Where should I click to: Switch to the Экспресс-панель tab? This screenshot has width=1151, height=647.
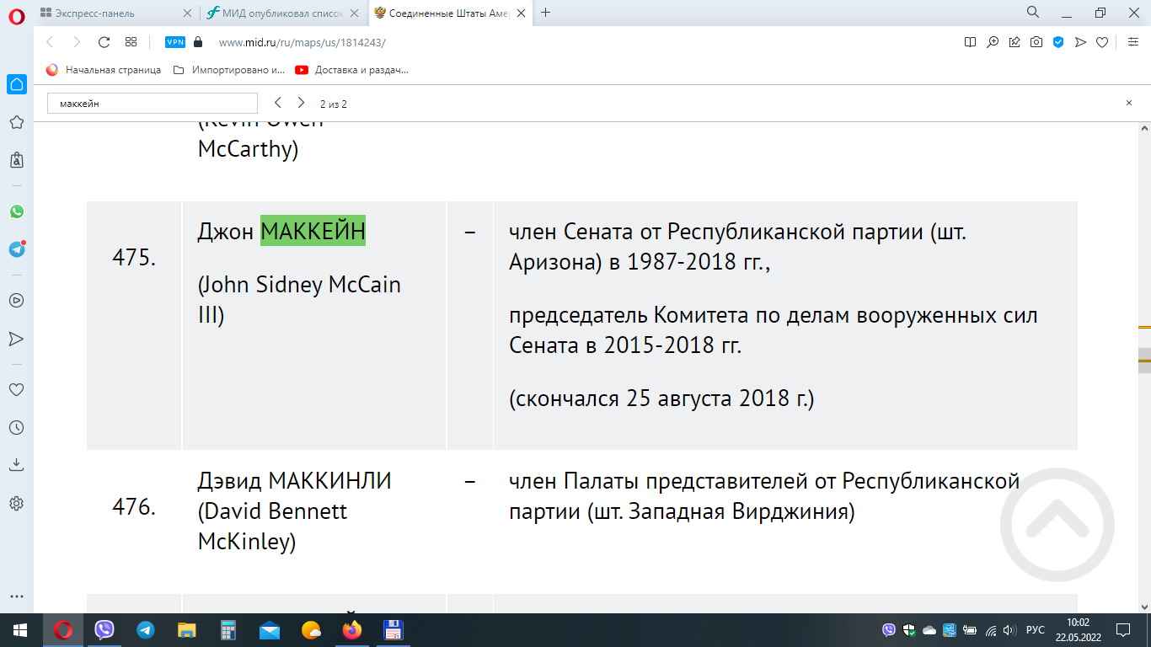(108, 13)
